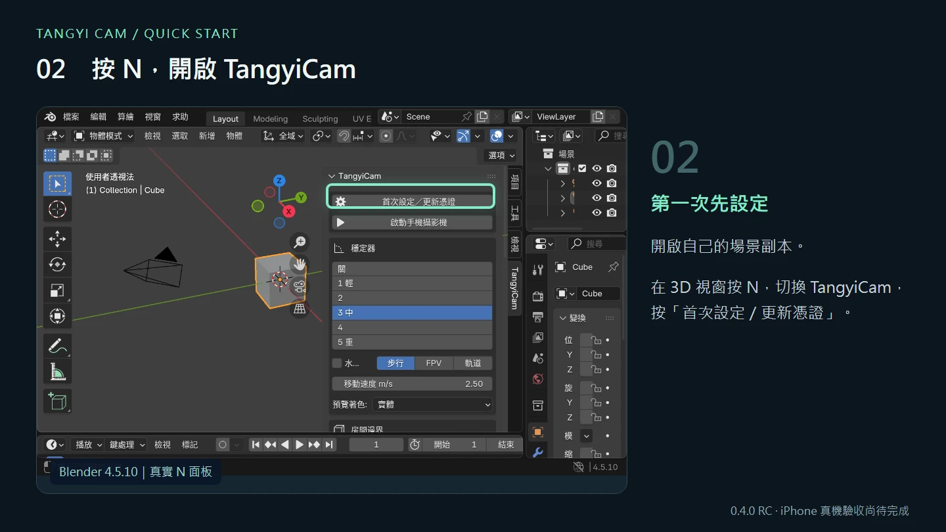Open the 全域 transform orientation dropdown
This screenshot has height=532, width=946.
pyautogui.click(x=283, y=136)
